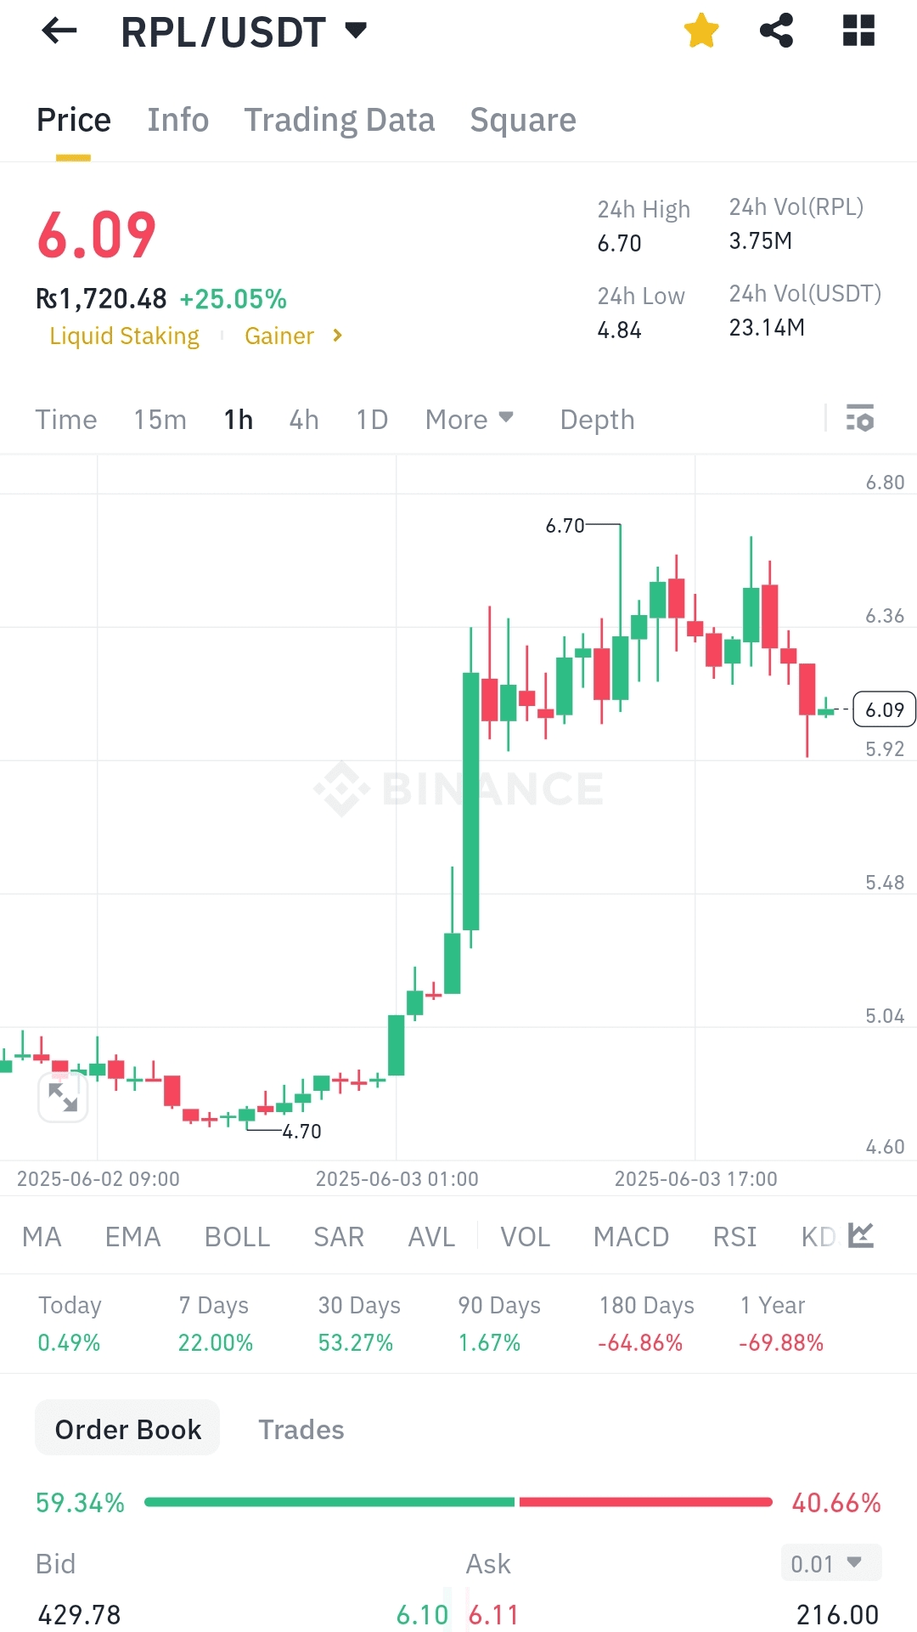Screen dimensions: 917x1632
Task: Tap the Gainer arrow chevron
Action: [x=337, y=336]
